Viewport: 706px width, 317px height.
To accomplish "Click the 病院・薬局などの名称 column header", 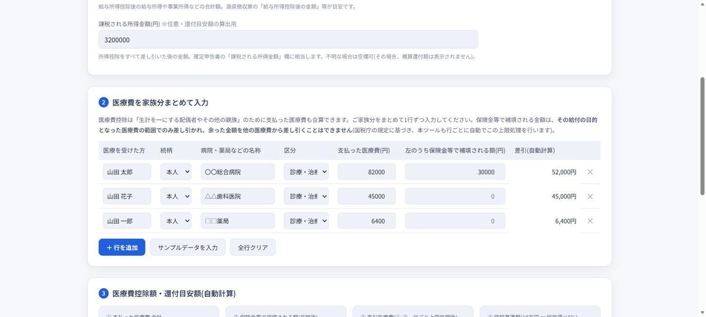I will 230,150.
